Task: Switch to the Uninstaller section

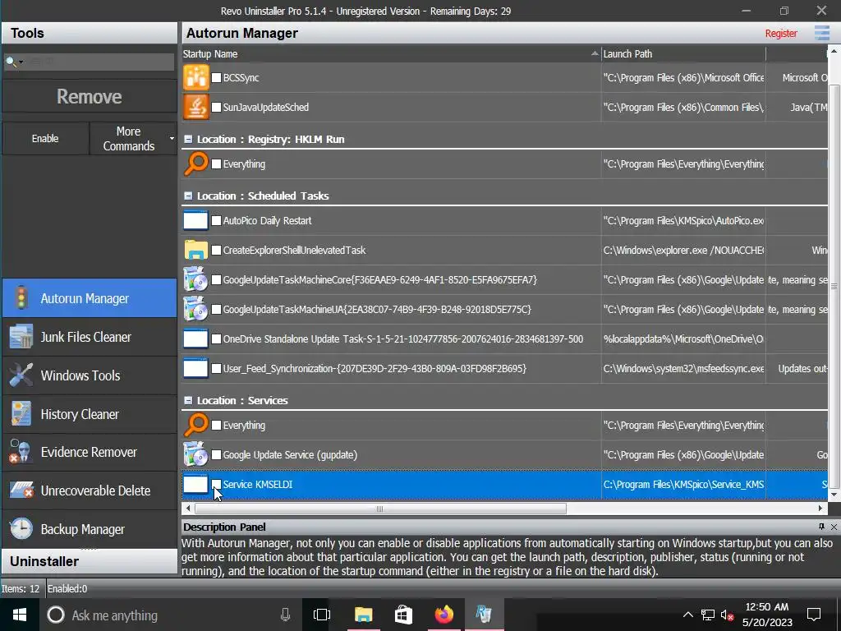Action: pos(90,561)
